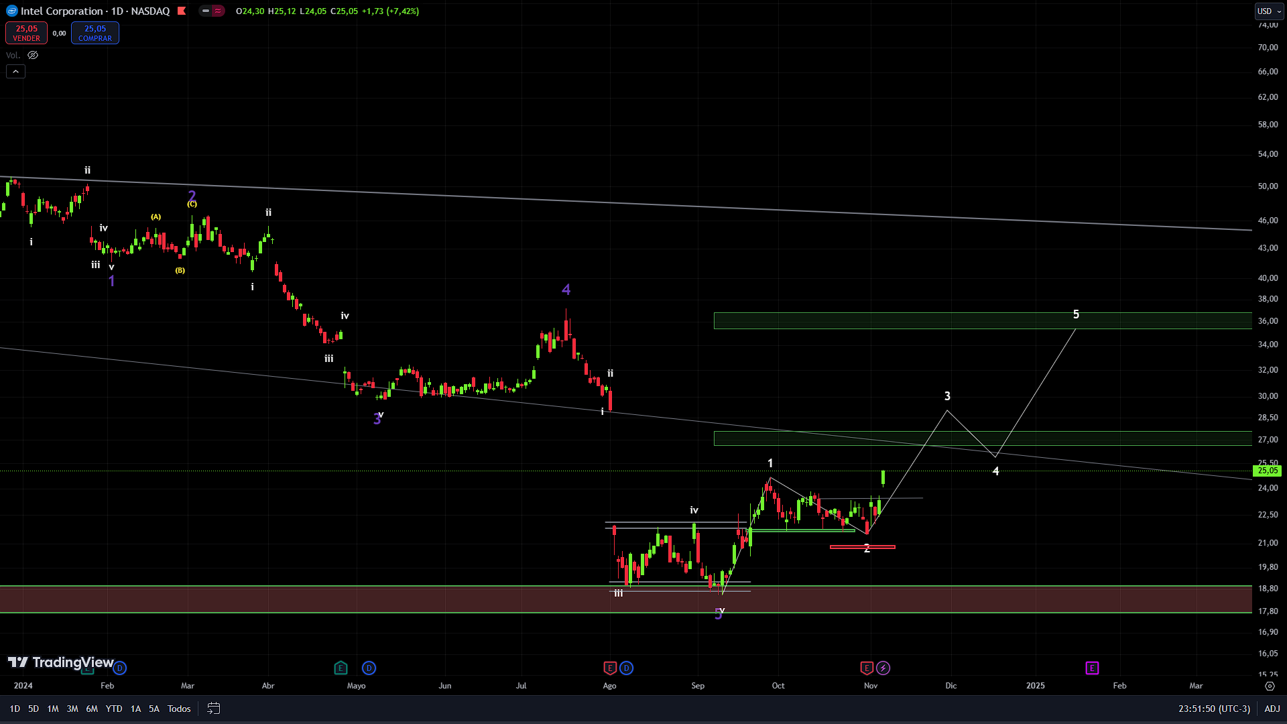Collapse the indicator legend with the chevron
Image resolution: width=1287 pixels, height=724 pixels.
(15, 71)
